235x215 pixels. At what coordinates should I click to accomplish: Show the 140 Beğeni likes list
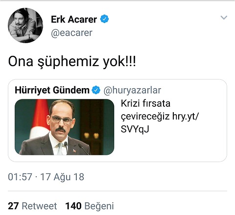90,206
